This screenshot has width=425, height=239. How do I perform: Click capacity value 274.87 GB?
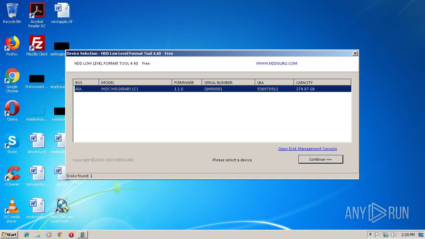pos(305,89)
